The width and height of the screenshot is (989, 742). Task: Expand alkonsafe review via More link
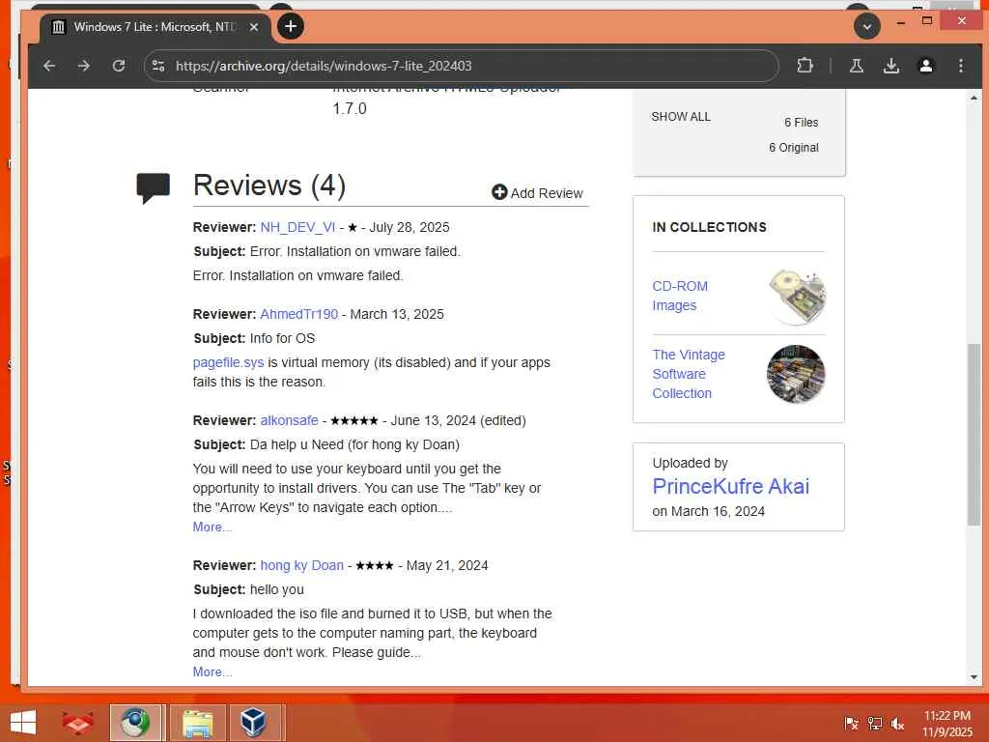212,527
